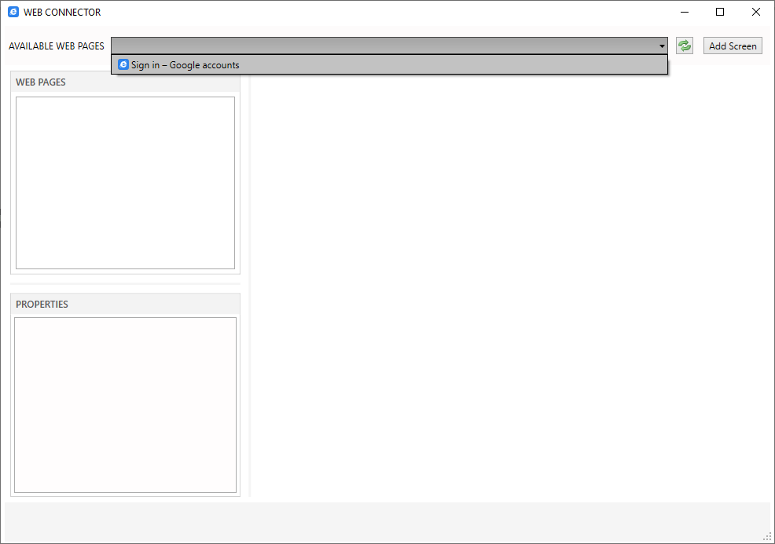Click the PROPERTIES panel header
The image size is (775, 544).
point(43,304)
